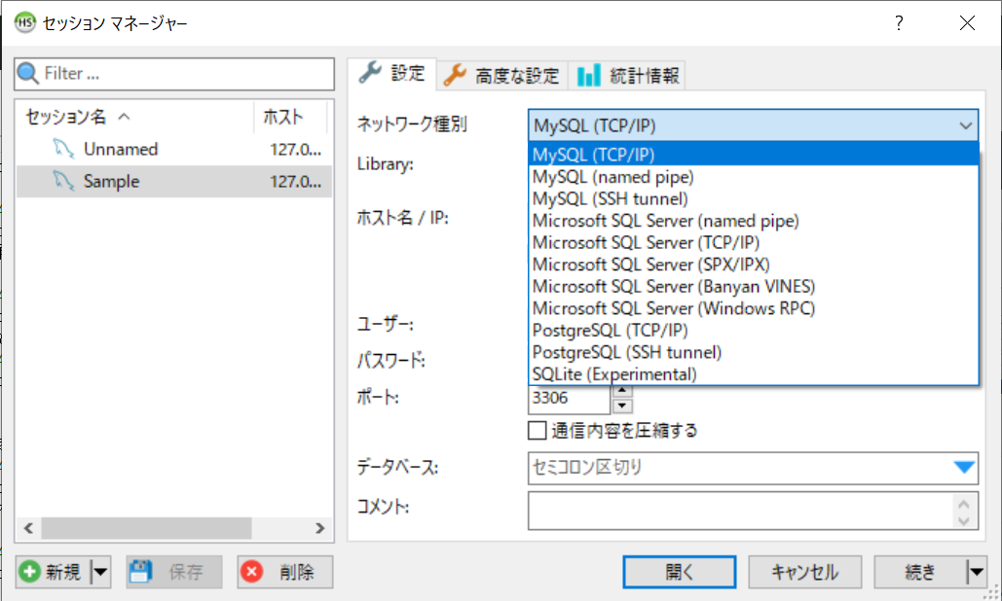Click the コメント box scroll down arrow
1002x601 pixels.
tap(964, 520)
